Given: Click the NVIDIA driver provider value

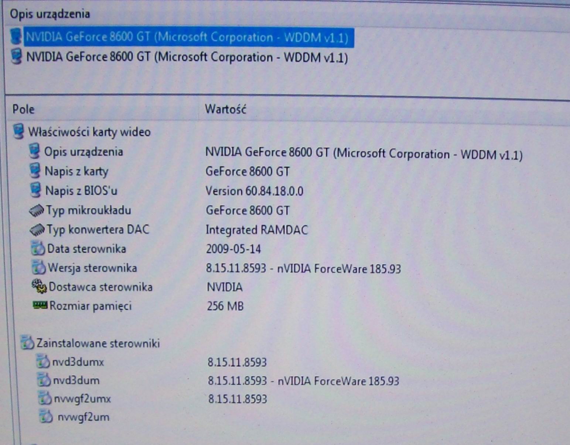Looking at the screenshot, I should pyautogui.click(x=225, y=287).
